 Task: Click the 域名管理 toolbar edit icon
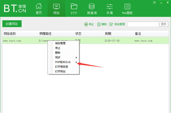pos(111,24)
